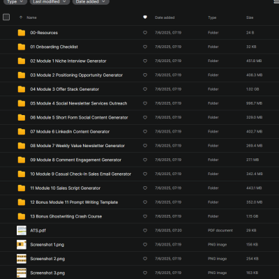Image resolution: width=279 pixels, height=279 pixels.
Task: Click the PDF document type cell
Action: click(x=220, y=230)
